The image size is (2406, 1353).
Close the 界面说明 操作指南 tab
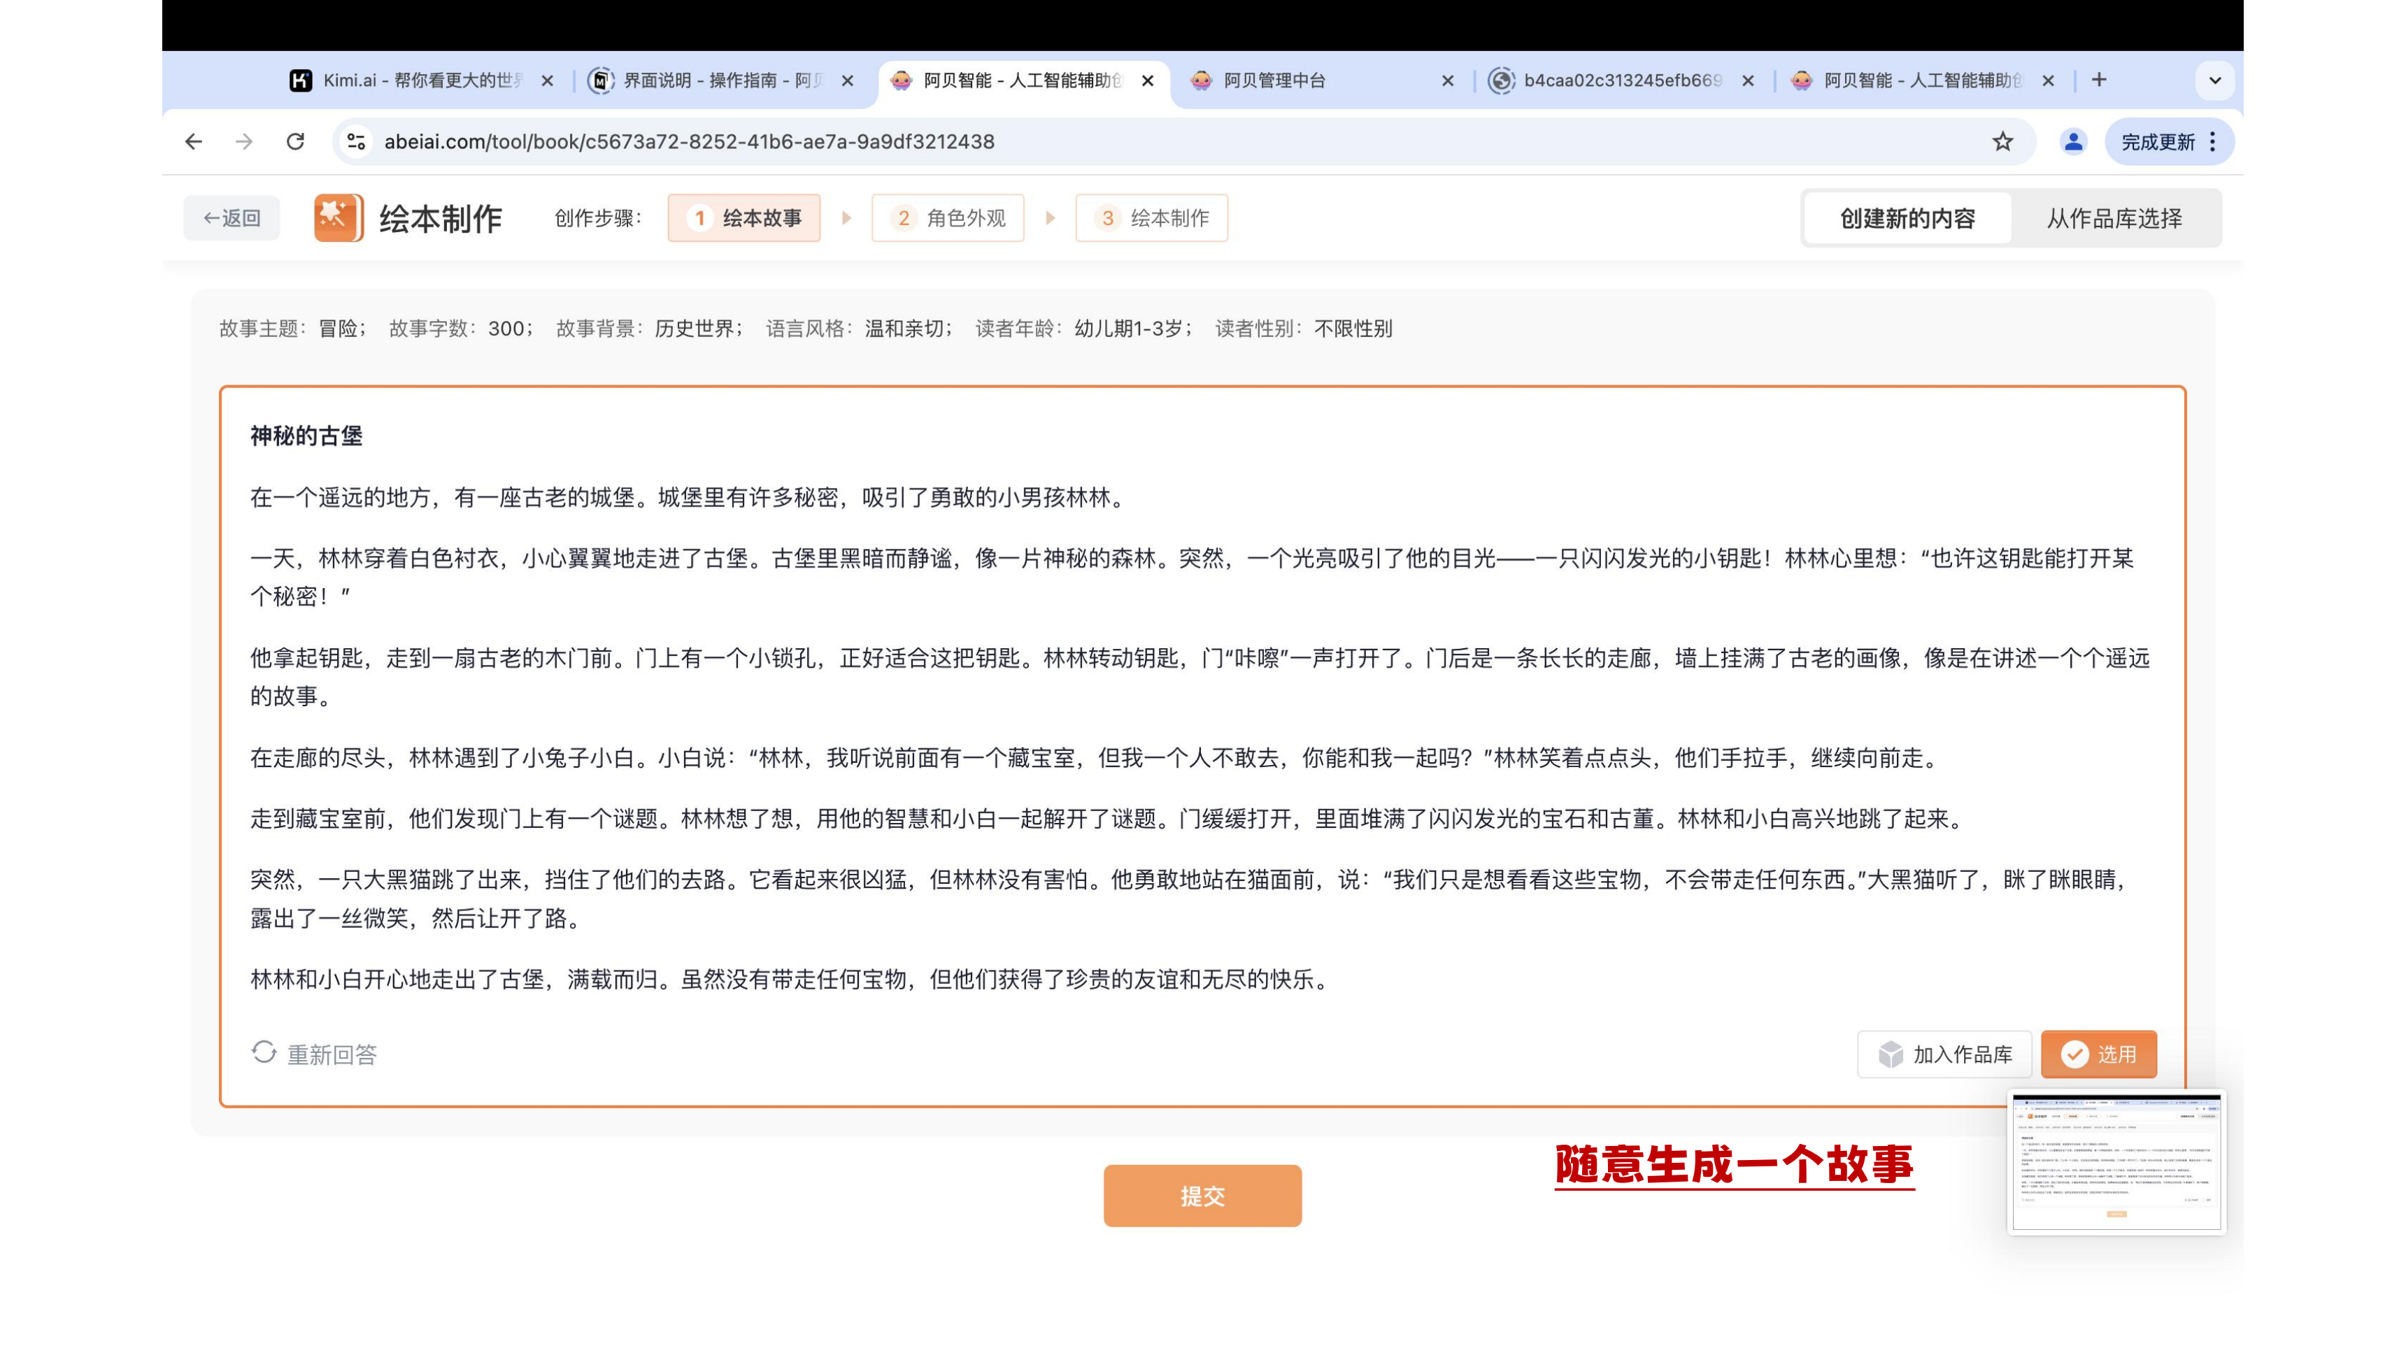(847, 81)
